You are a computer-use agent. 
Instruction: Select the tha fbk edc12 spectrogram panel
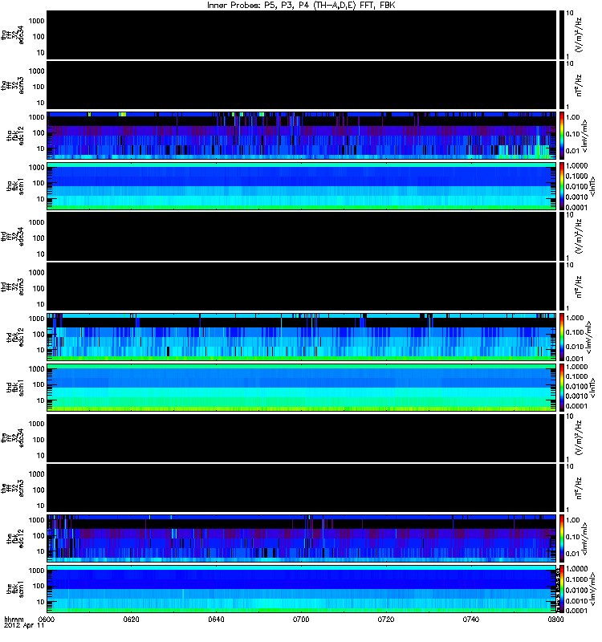click(301, 136)
